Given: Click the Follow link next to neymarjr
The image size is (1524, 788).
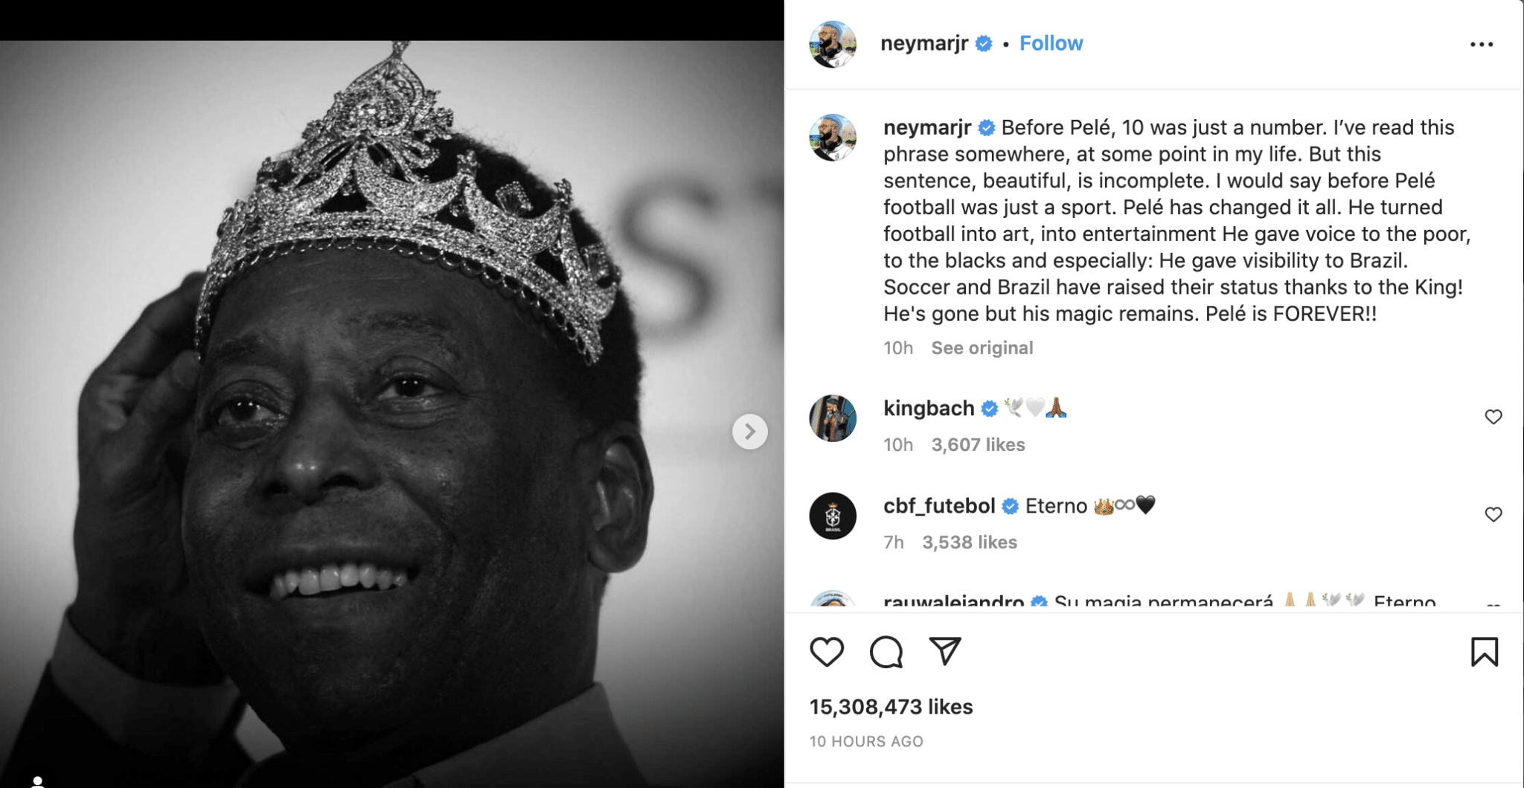Looking at the screenshot, I should (1051, 43).
